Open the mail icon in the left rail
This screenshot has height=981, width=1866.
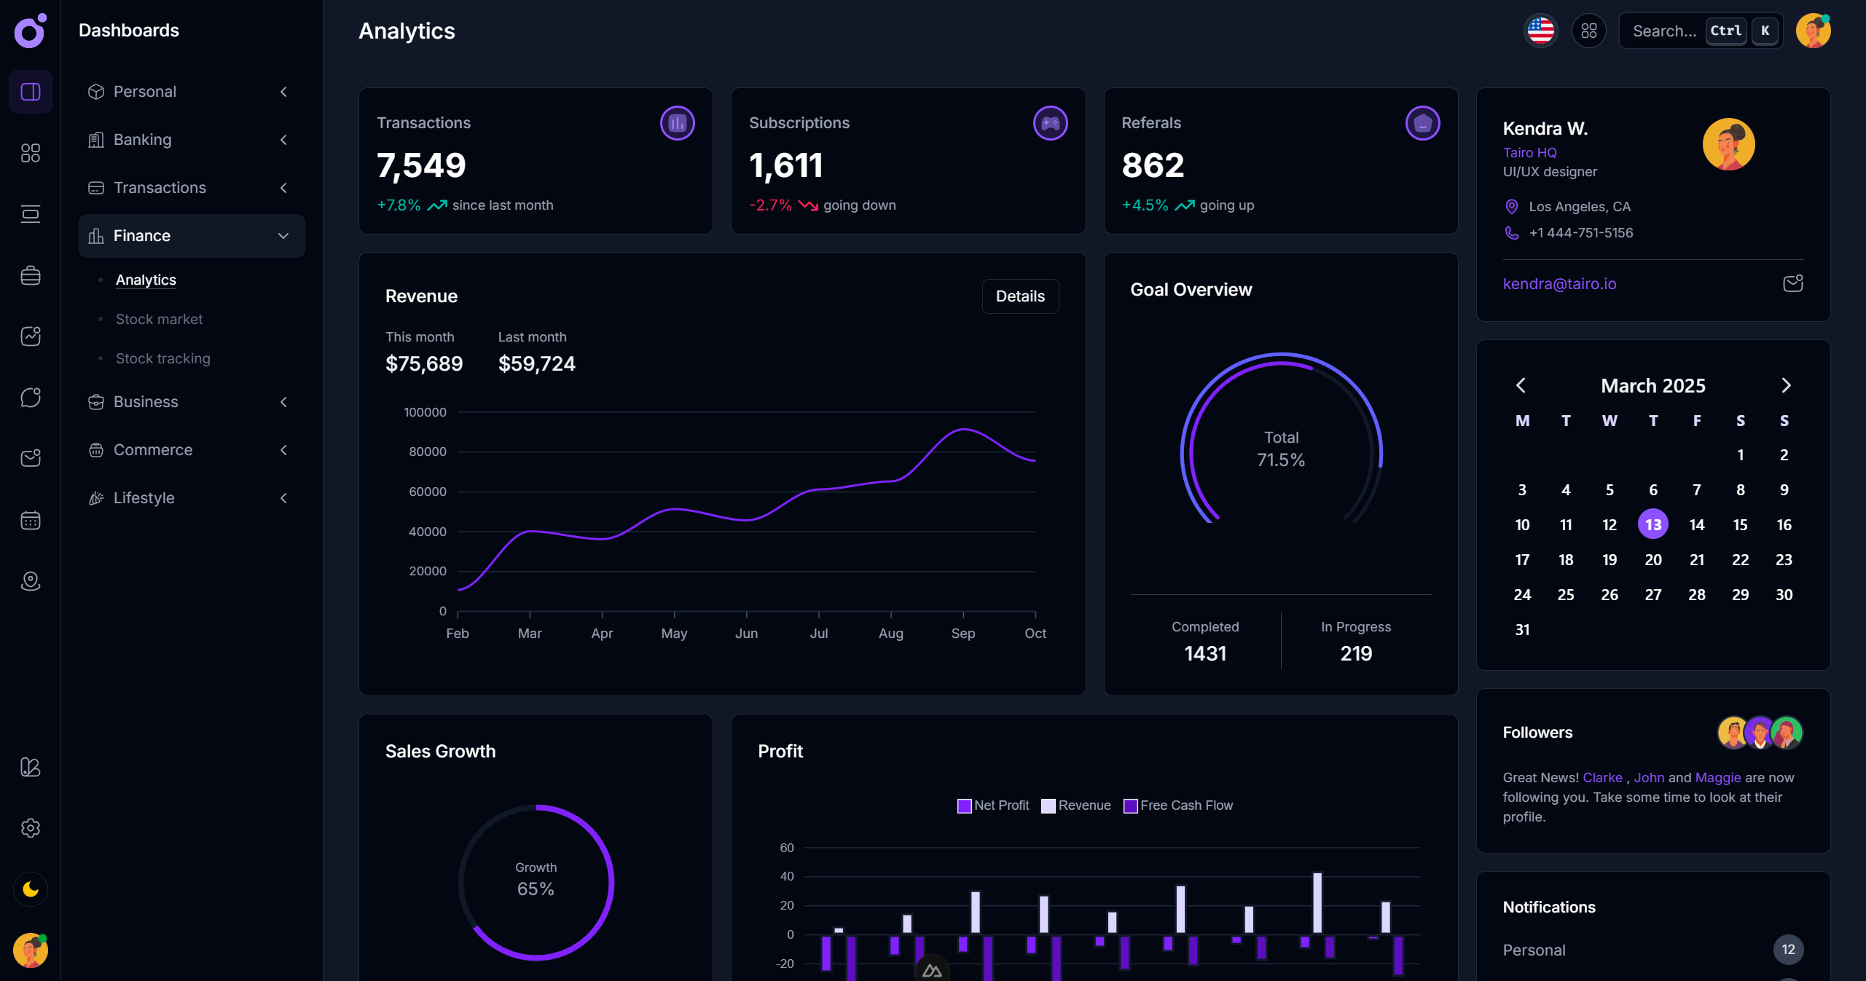30,458
